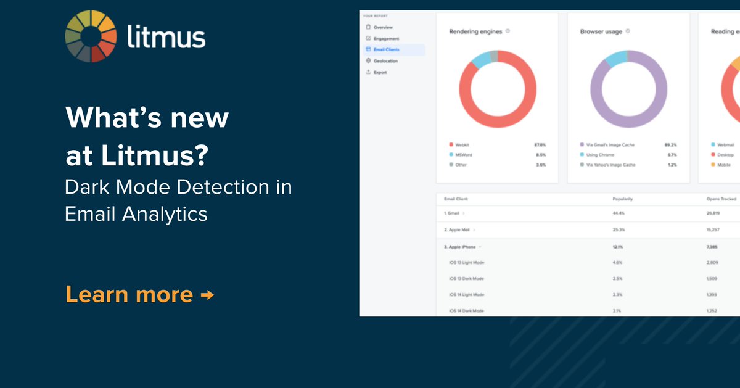The width and height of the screenshot is (740, 388).
Task: Expand the Gmail row chevron
Action: click(464, 213)
